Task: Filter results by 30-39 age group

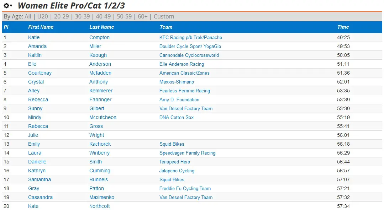Action: (82, 16)
